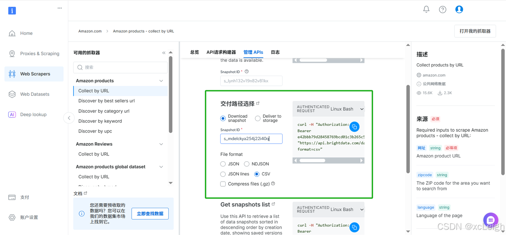Click scroll up arrow of scraper list
506x235 pixels.
171,53
